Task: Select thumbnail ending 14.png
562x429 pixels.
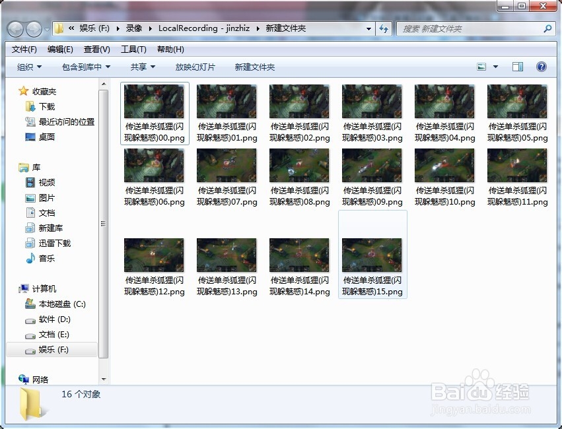Action: [x=299, y=255]
